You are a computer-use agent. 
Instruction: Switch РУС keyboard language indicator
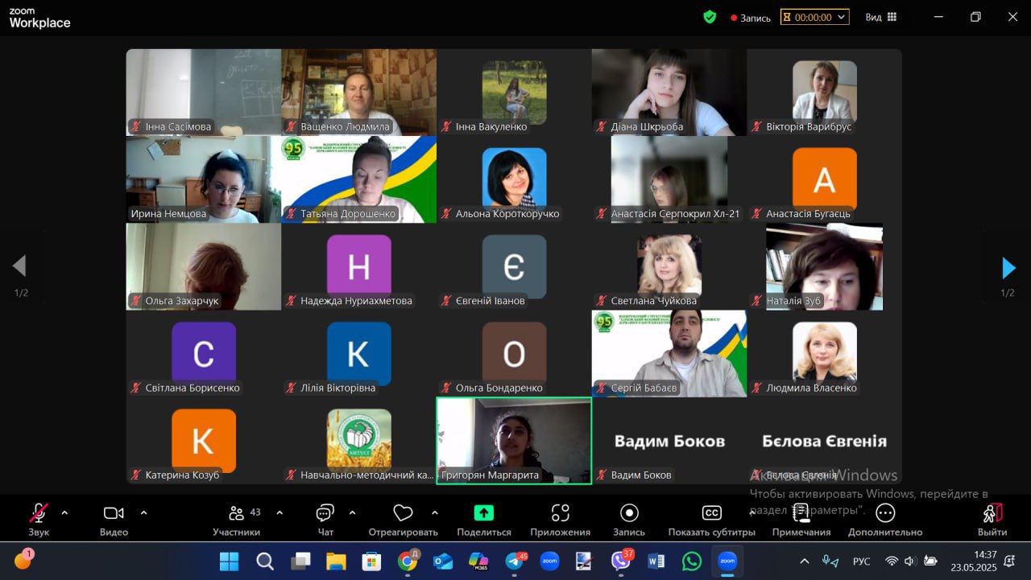pos(861,561)
